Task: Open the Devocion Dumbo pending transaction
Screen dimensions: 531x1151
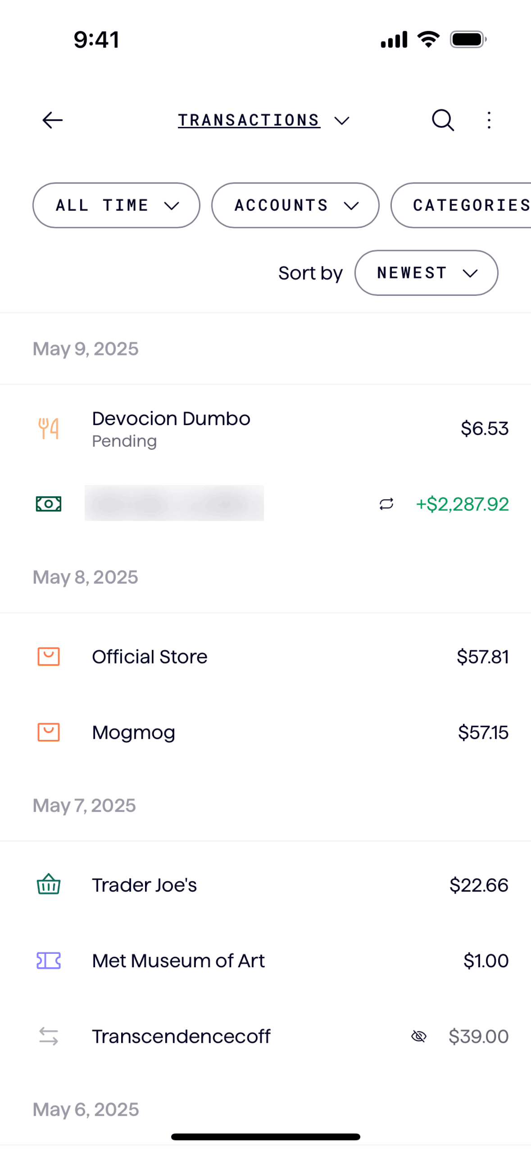Action: [171, 428]
